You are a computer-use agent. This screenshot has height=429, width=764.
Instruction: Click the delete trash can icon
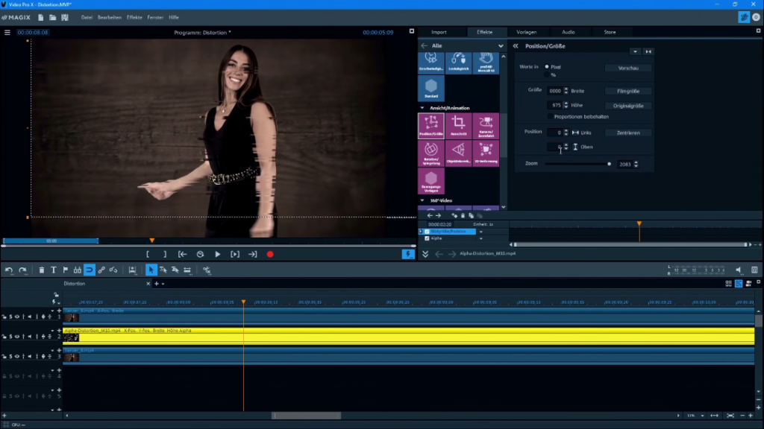pos(42,270)
